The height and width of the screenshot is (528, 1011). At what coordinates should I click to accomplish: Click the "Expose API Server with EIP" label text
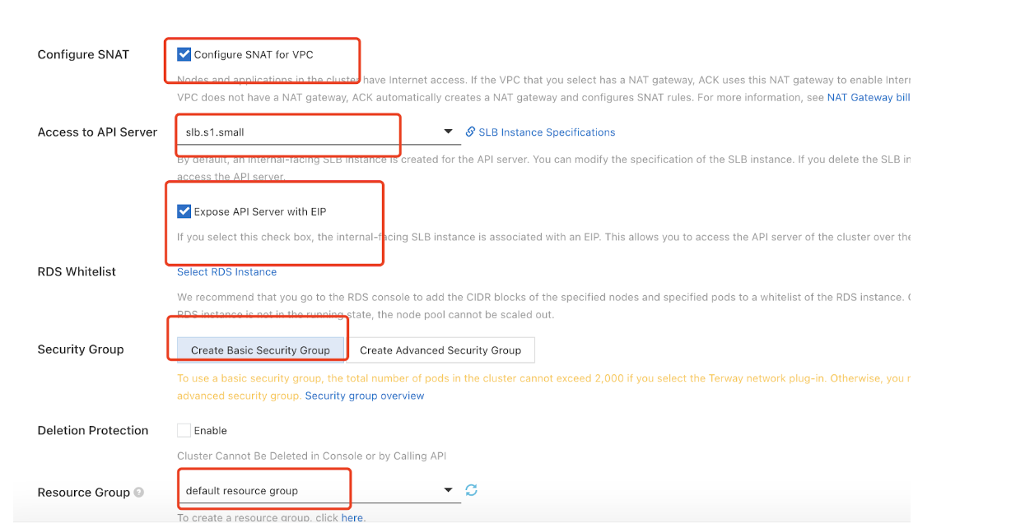pos(260,212)
